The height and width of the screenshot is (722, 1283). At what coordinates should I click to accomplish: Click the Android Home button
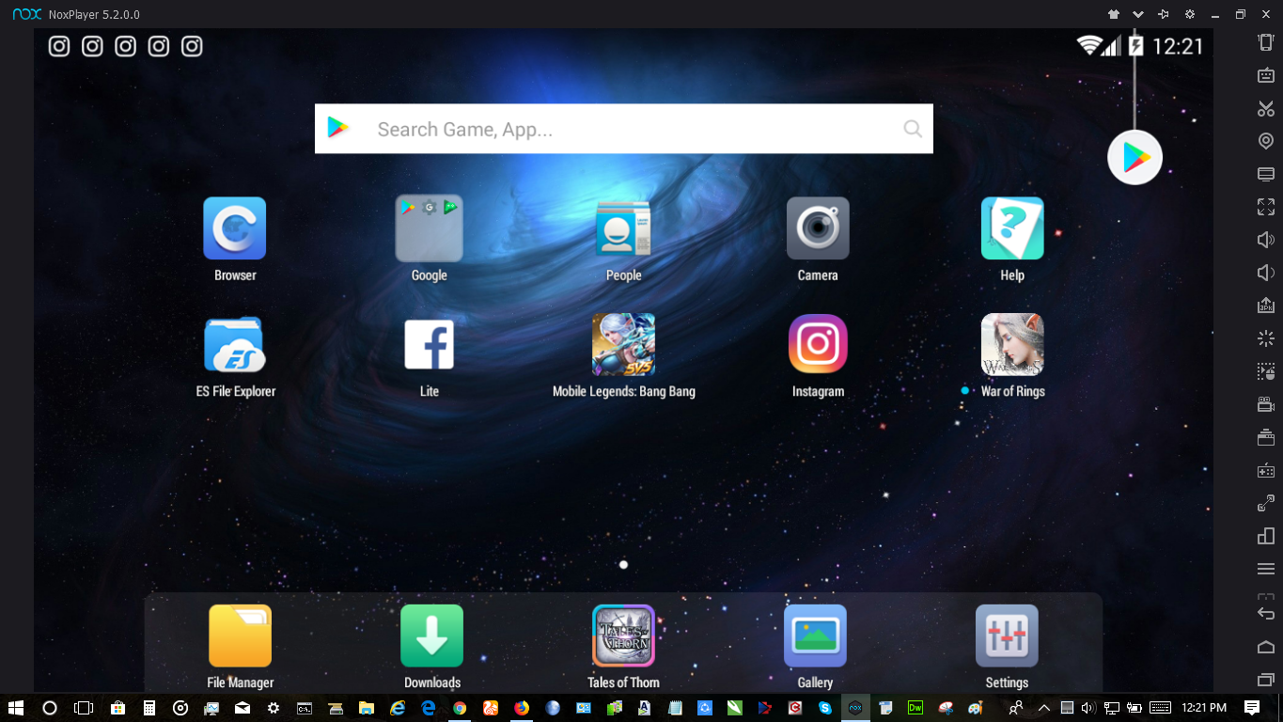click(1266, 647)
